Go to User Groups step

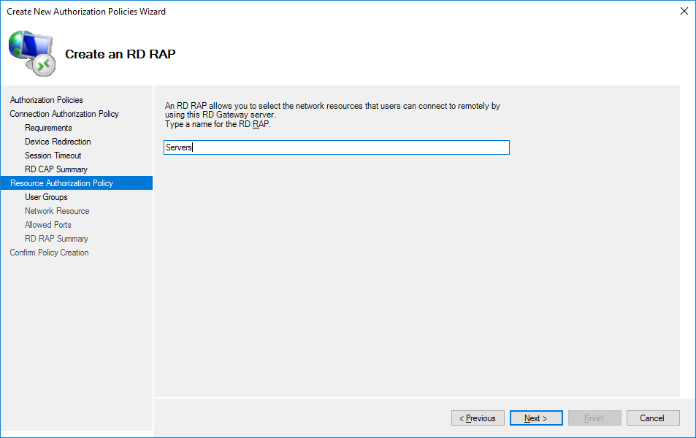(x=46, y=197)
